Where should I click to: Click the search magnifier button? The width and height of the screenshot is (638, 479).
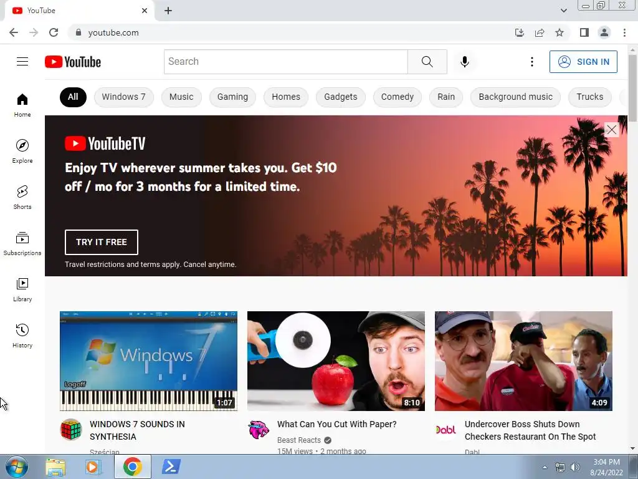(427, 62)
